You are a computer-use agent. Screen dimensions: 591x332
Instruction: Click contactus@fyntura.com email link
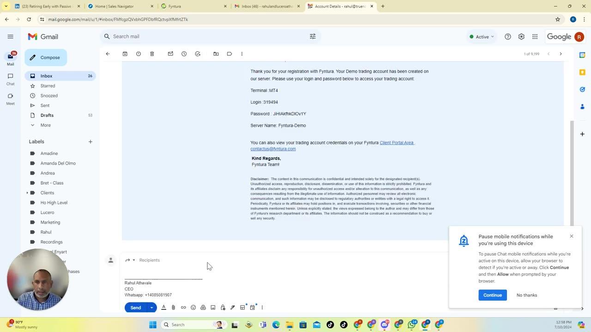(273, 149)
